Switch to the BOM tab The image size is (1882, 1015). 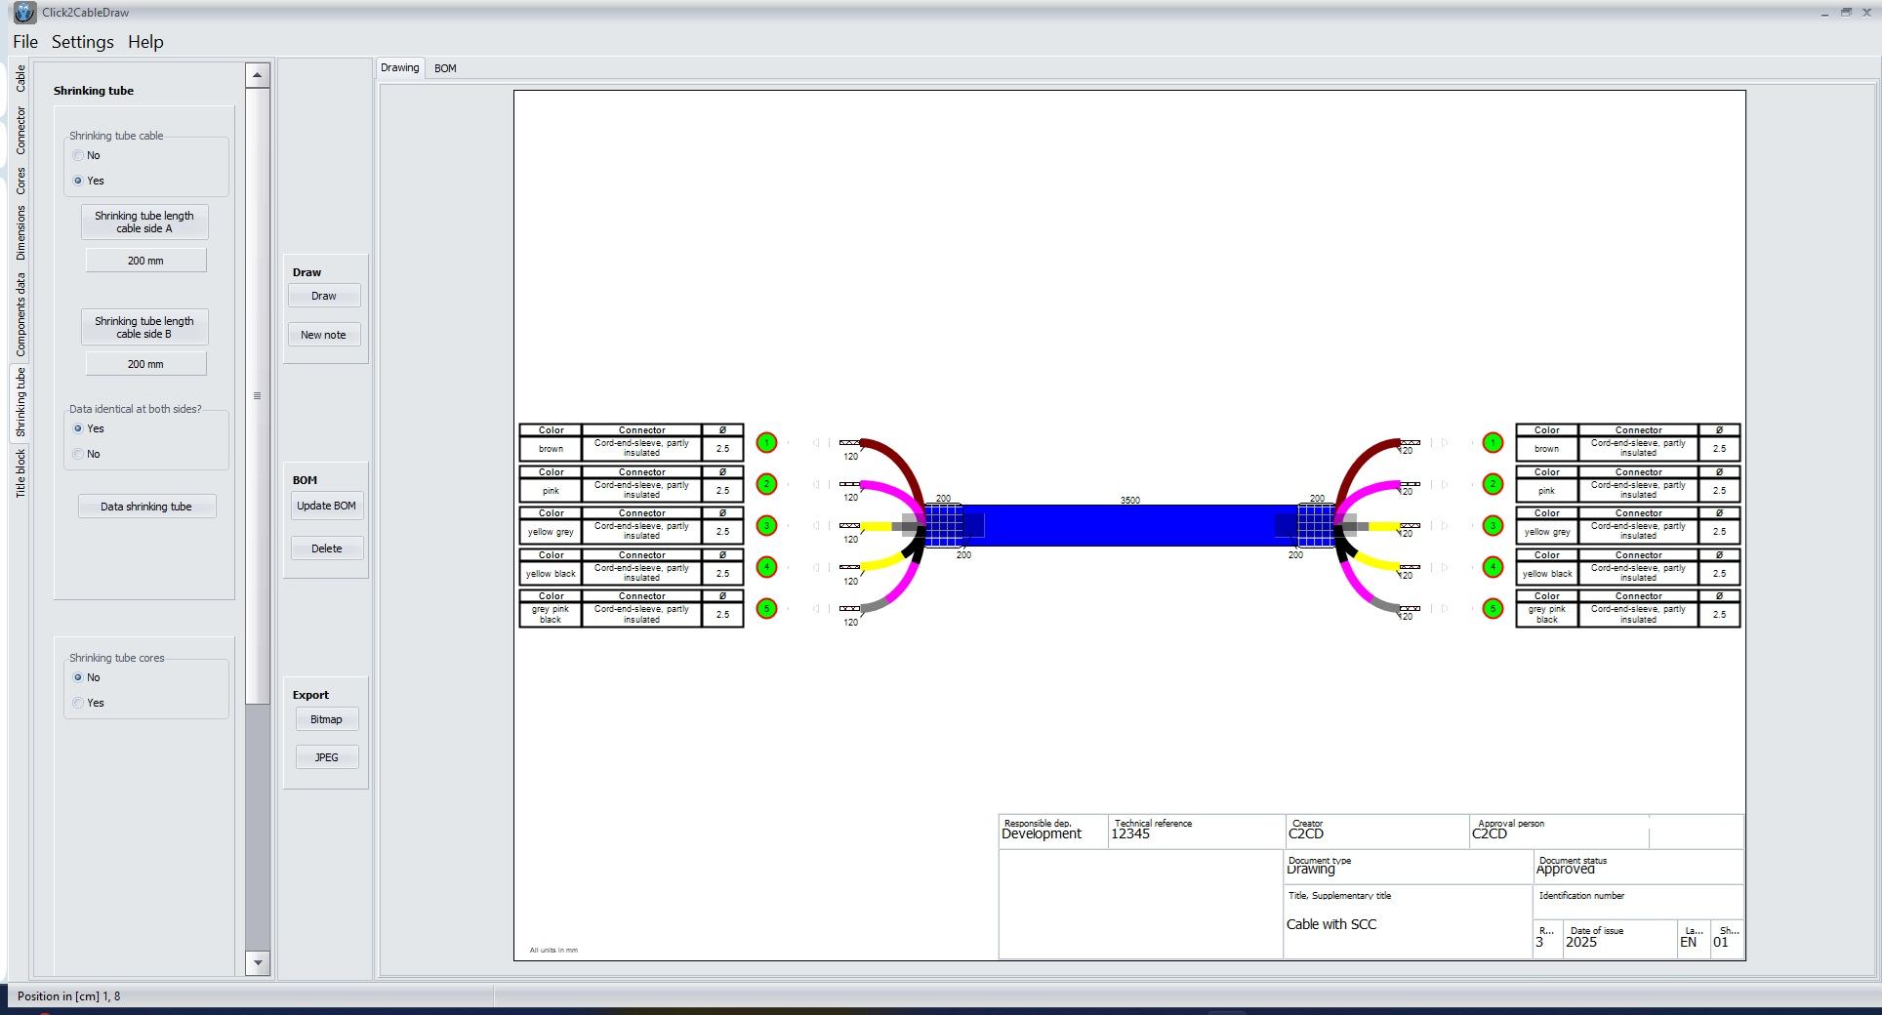(445, 68)
